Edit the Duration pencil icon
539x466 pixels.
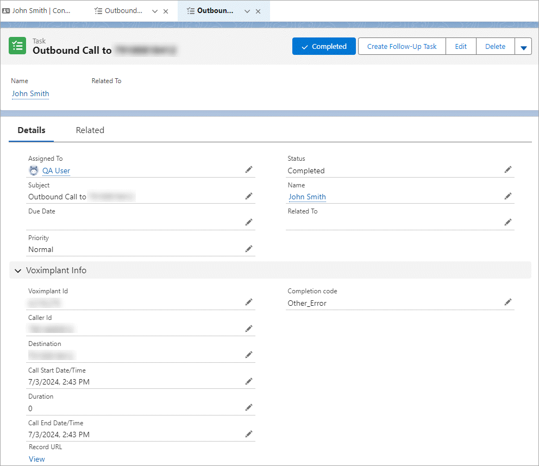tap(249, 407)
